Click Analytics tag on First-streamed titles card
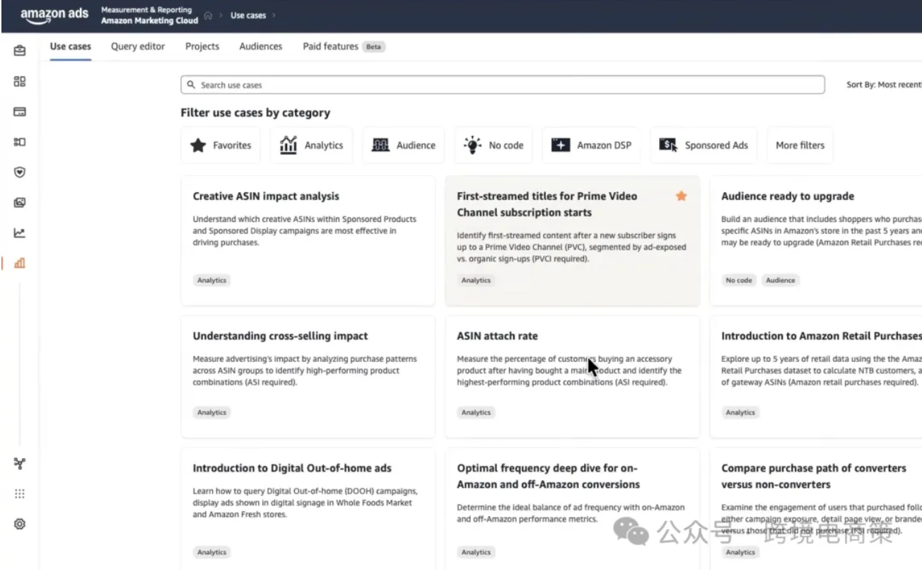This screenshot has width=922, height=584. 476,281
